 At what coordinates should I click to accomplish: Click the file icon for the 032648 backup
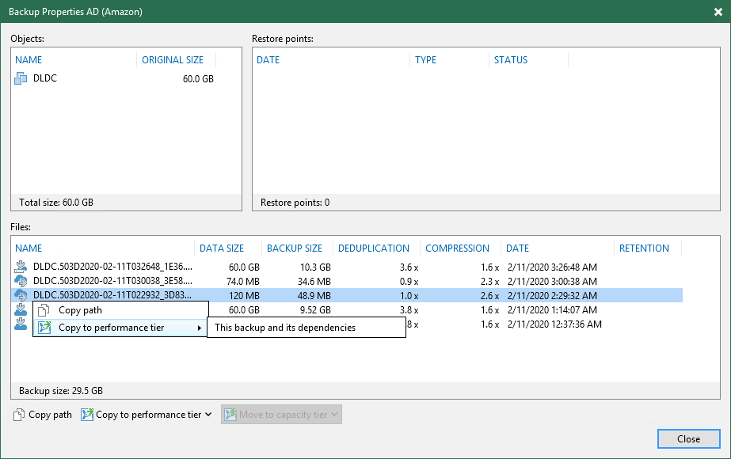21,267
